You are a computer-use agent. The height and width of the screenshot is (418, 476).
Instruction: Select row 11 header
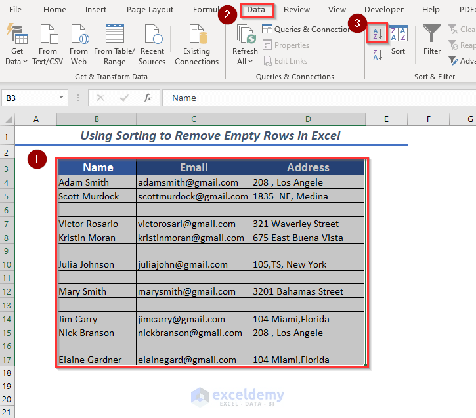tap(7, 278)
